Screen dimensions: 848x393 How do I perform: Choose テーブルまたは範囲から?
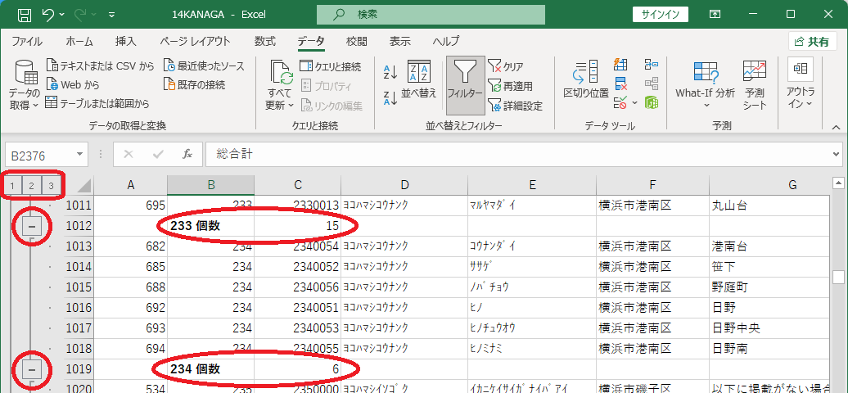[97, 103]
